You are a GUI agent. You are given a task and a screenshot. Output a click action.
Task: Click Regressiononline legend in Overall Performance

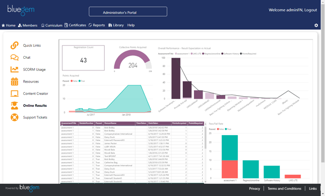pyautogui.click(x=211, y=54)
